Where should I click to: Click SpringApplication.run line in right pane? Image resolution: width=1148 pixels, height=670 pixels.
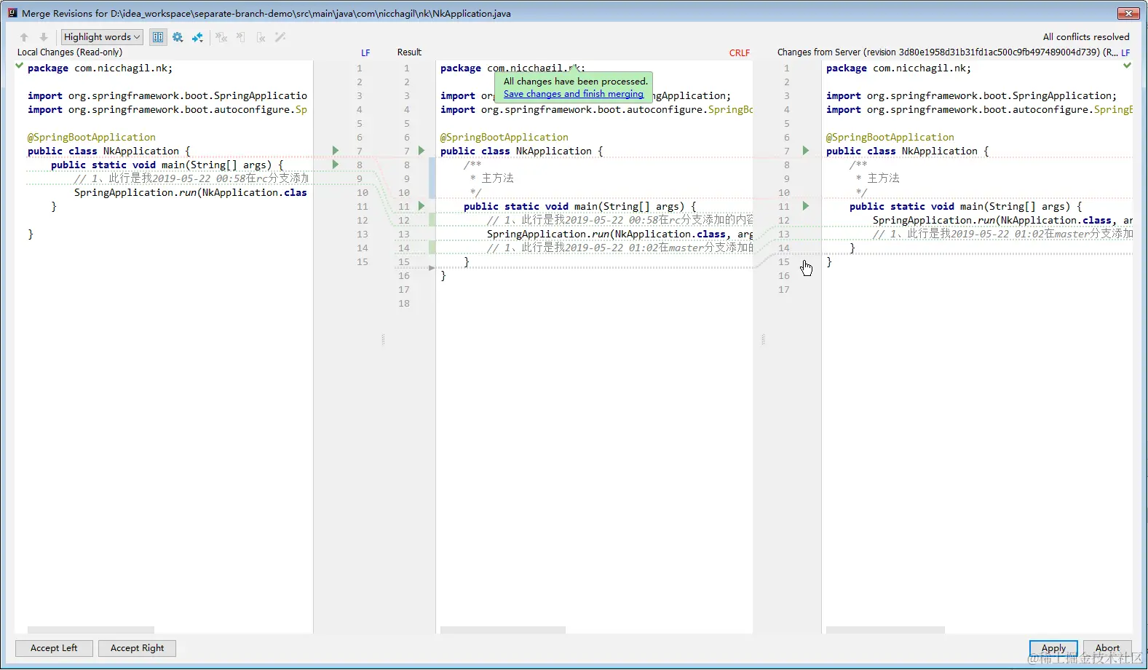pyautogui.click(x=1002, y=220)
